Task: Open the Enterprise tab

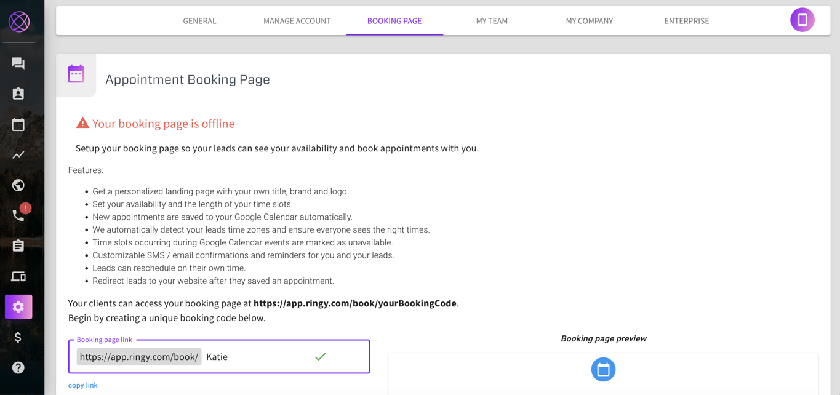Action: [686, 20]
